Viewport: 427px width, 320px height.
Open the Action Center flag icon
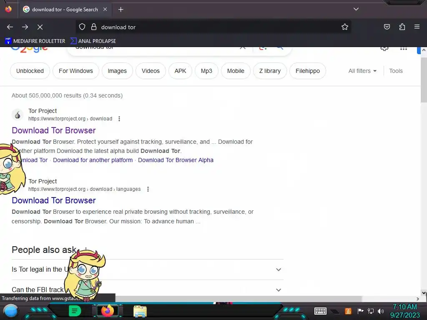pyautogui.click(x=360, y=311)
